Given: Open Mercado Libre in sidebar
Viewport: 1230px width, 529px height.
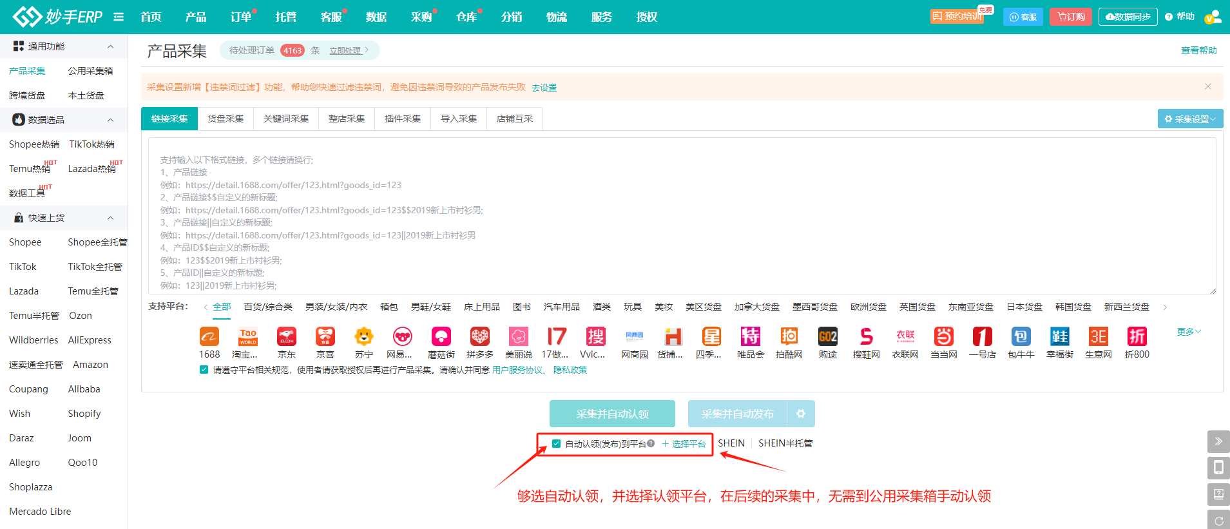Looking at the screenshot, I should [40, 512].
